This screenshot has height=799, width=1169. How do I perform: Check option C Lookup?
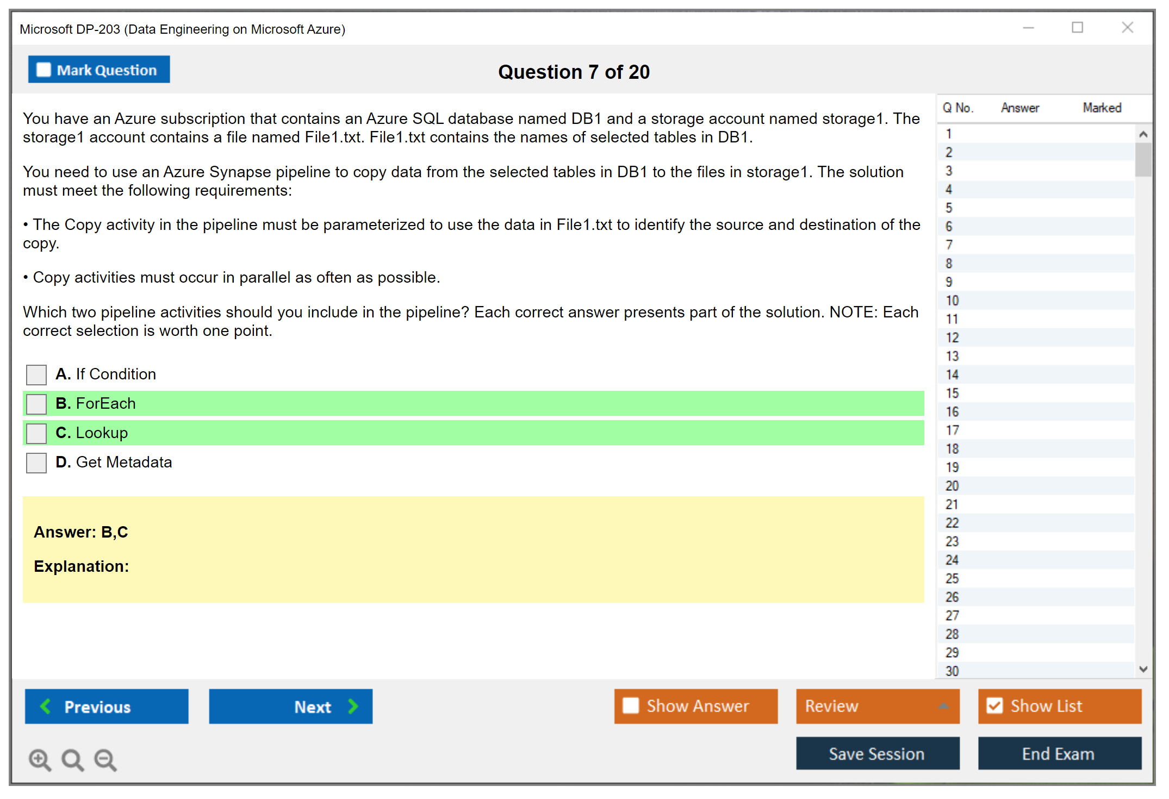tap(36, 433)
